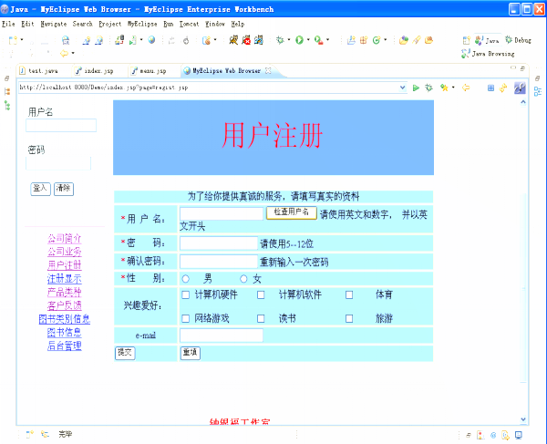Restart Tomcat with the third cat icon
This screenshot has width=547, height=444.
click(x=259, y=40)
